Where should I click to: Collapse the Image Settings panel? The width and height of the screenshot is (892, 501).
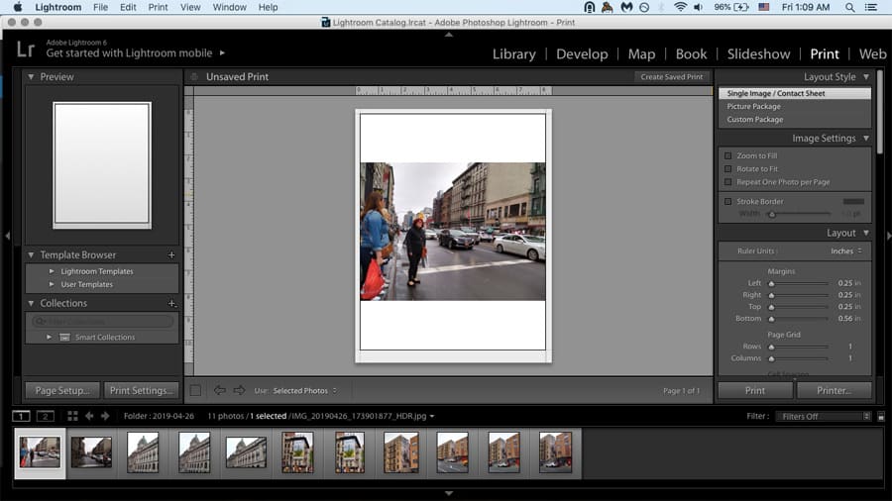866,138
